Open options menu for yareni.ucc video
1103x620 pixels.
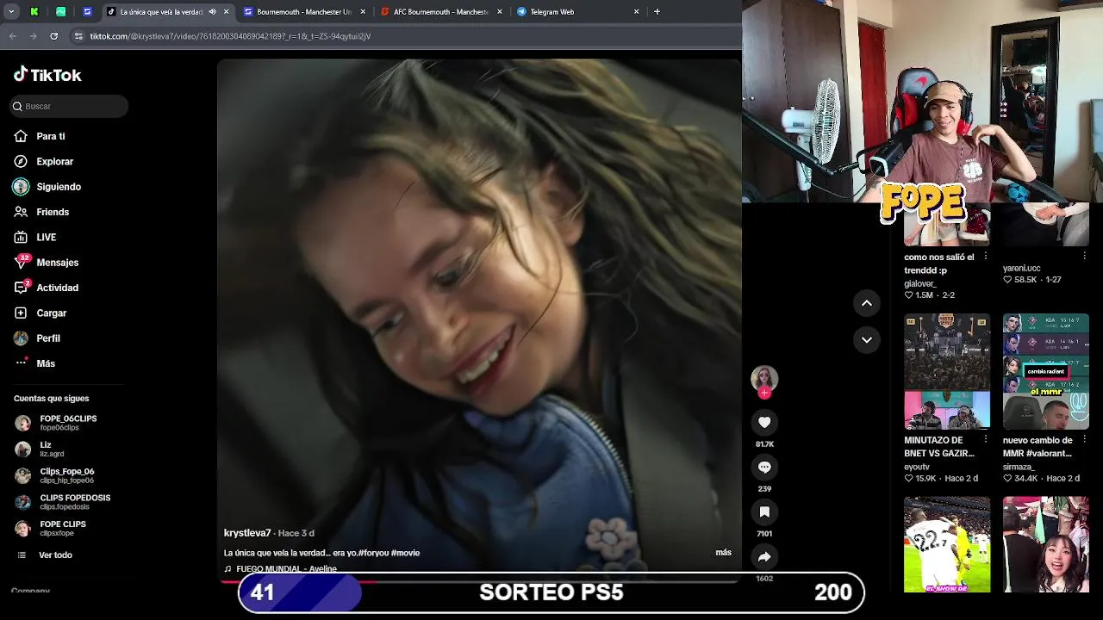[1084, 257]
